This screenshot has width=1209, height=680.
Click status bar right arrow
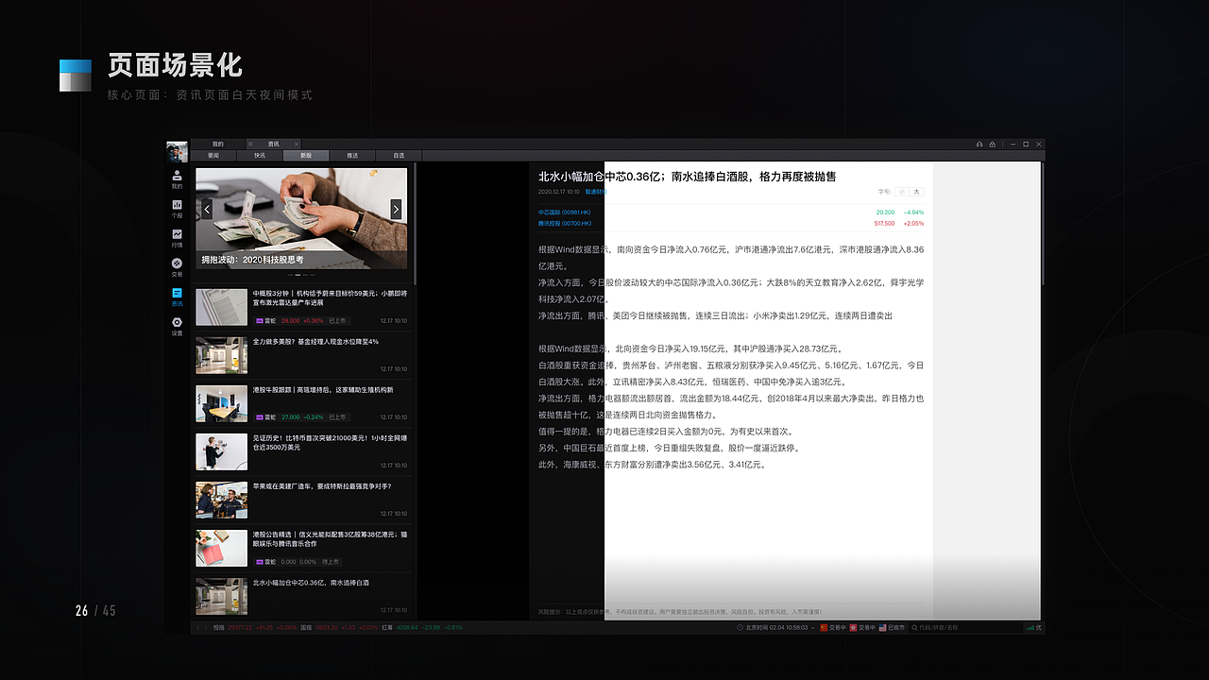tap(206, 627)
